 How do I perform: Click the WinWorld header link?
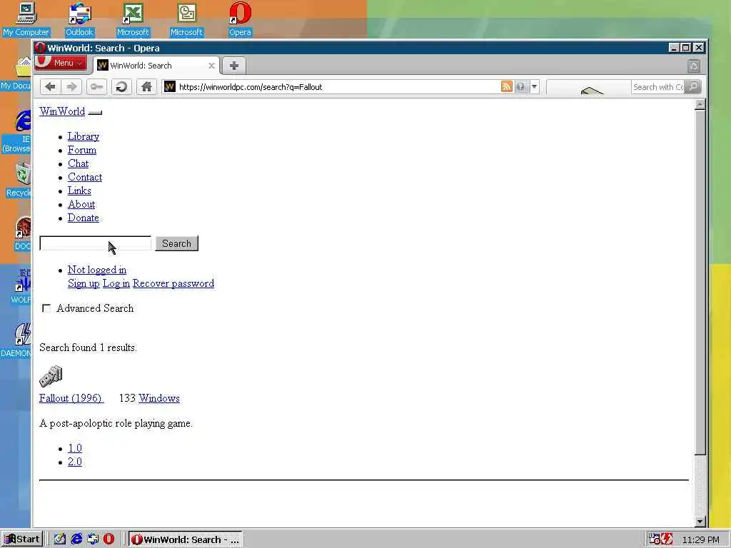tap(62, 111)
